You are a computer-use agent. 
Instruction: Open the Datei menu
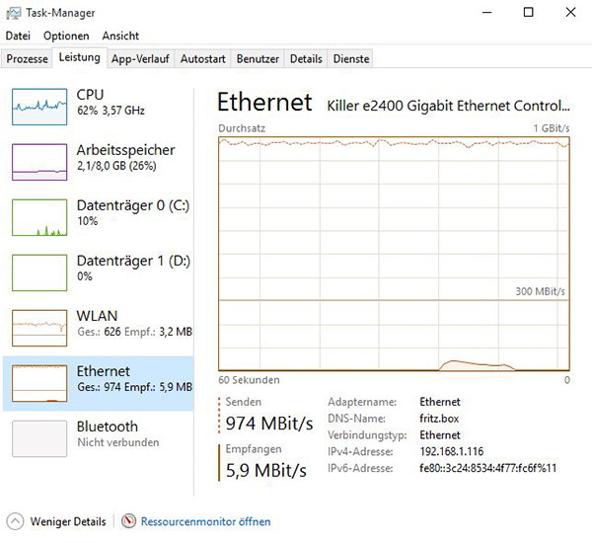pos(18,36)
